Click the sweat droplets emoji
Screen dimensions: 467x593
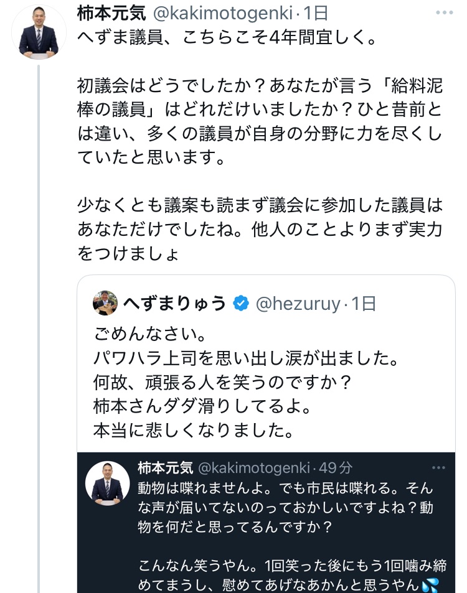430,586
